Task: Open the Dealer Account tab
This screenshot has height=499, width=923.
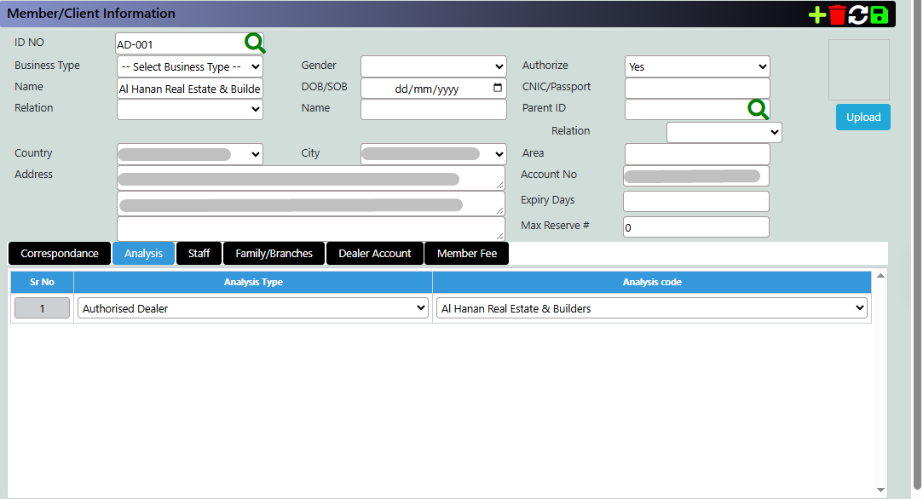Action: (x=375, y=254)
